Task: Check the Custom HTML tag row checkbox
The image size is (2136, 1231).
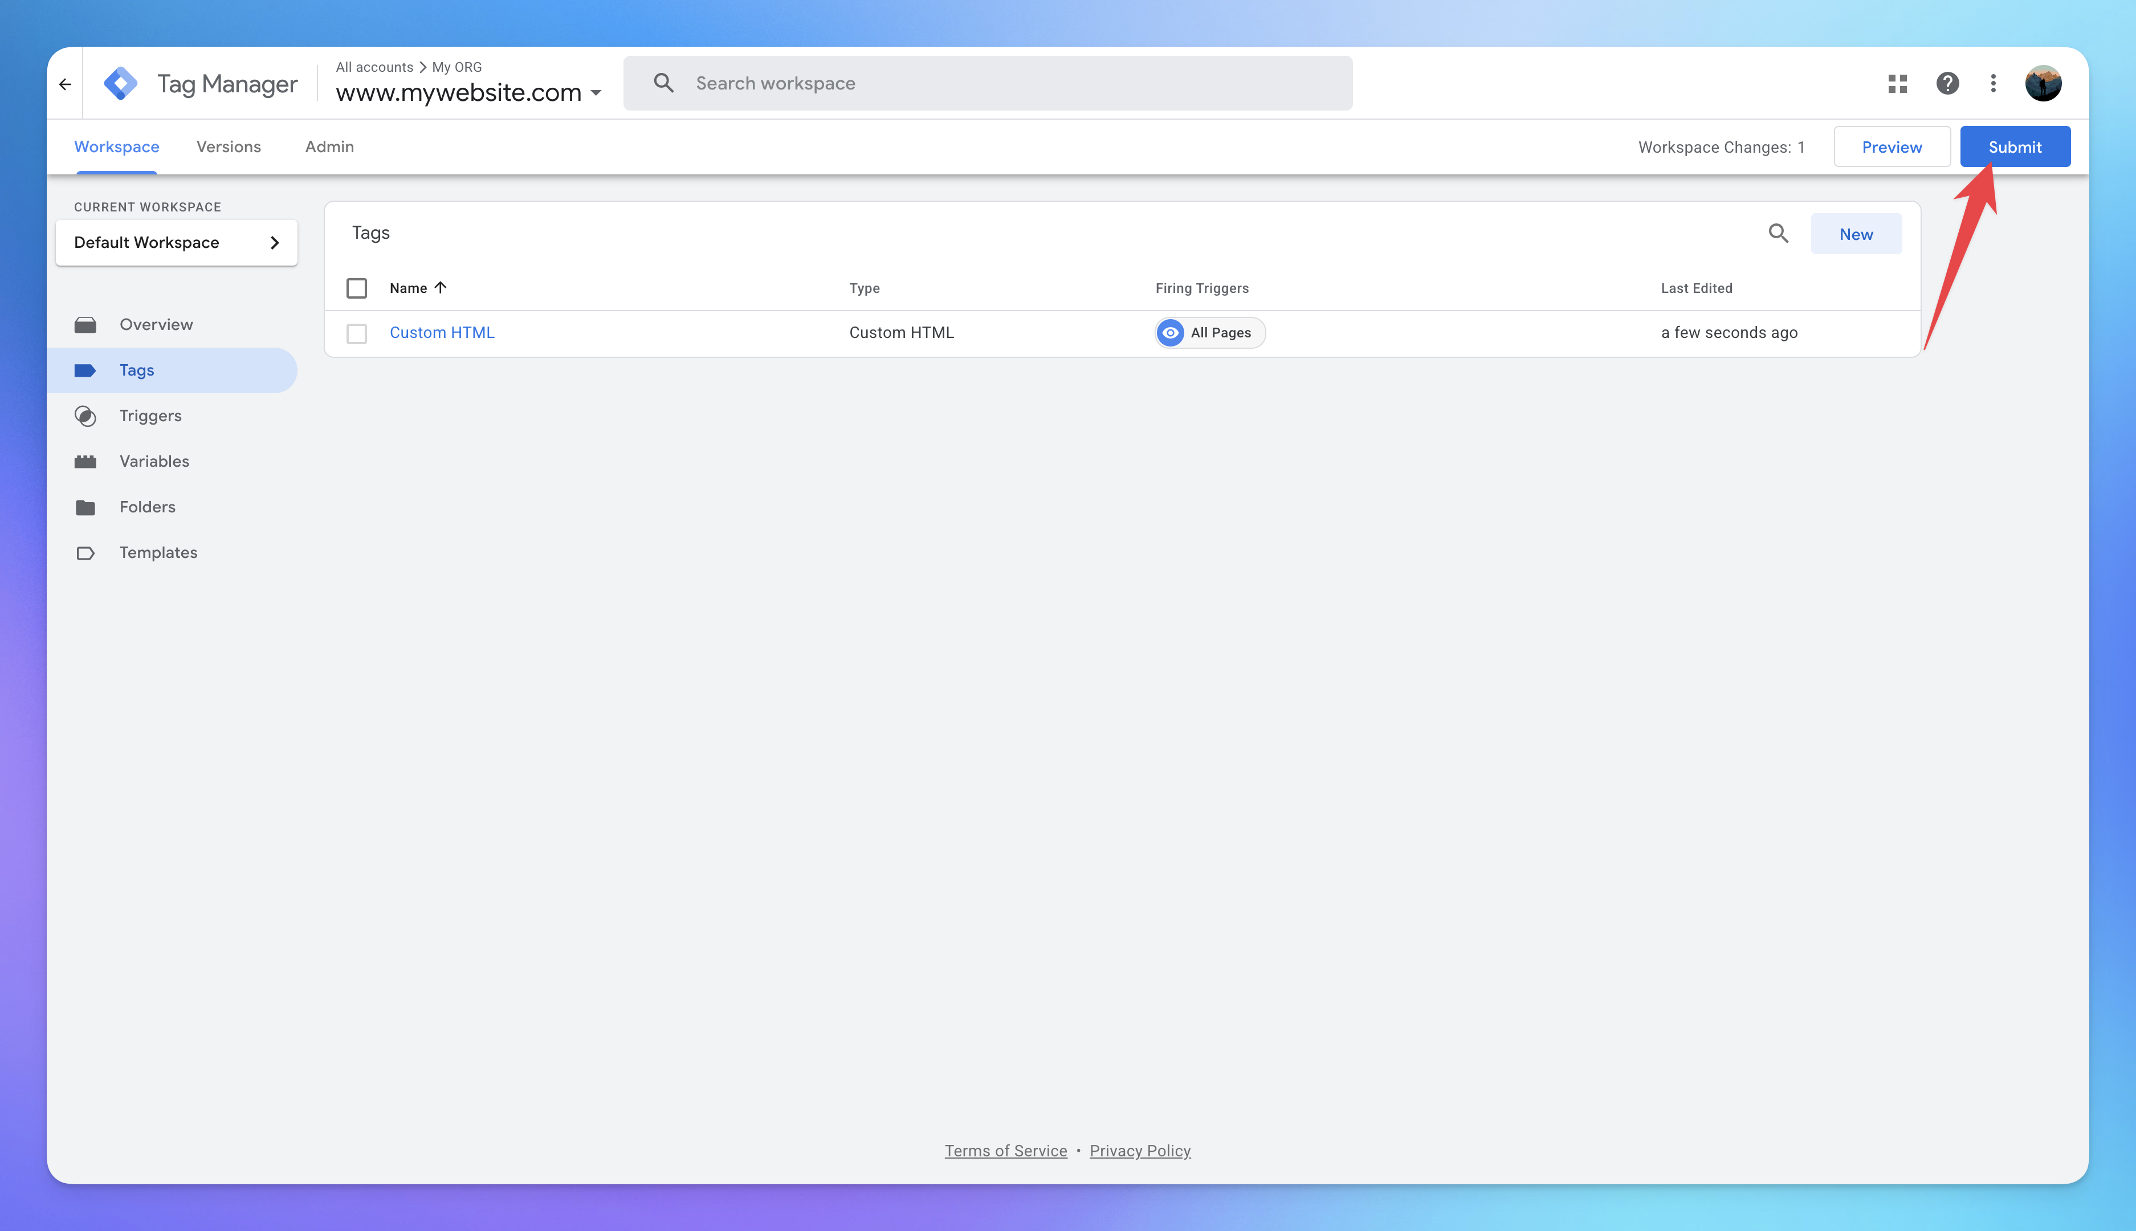Action: pyautogui.click(x=357, y=333)
